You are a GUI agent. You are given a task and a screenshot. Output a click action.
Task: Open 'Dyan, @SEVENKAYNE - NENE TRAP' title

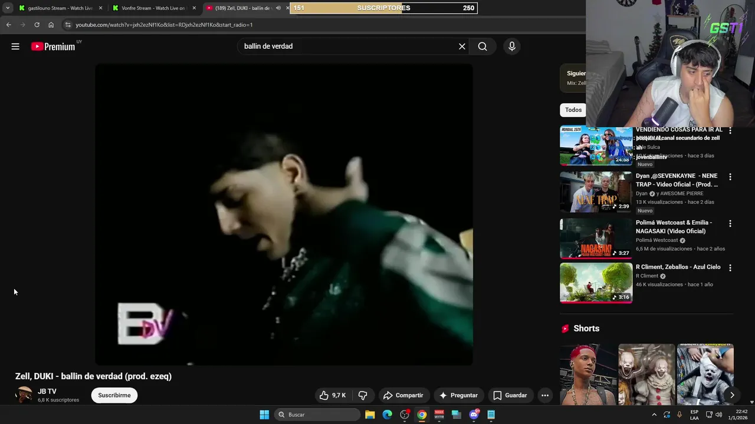click(677, 180)
